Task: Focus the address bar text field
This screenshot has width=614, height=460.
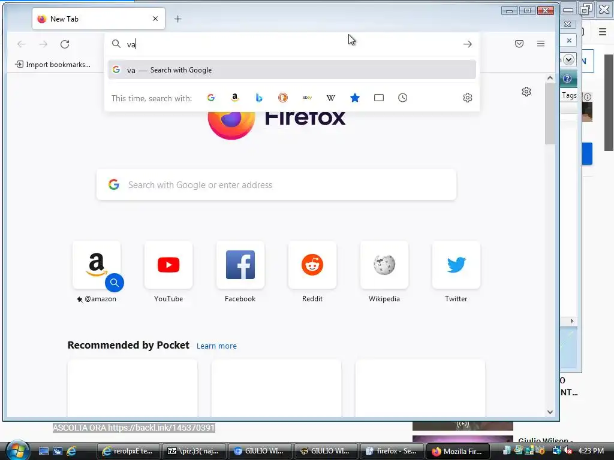Action: (292, 44)
